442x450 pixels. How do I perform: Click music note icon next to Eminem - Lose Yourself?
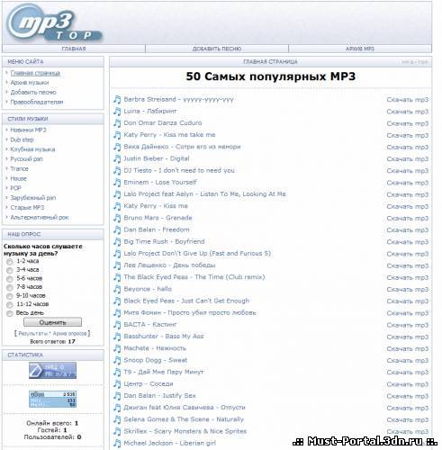click(117, 183)
